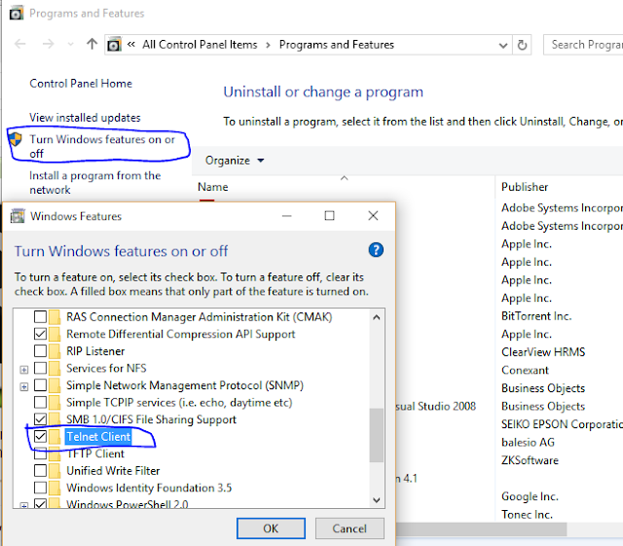Select the Tonec Inc. publisher row
The width and height of the screenshot is (623, 546).
tap(527, 515)
